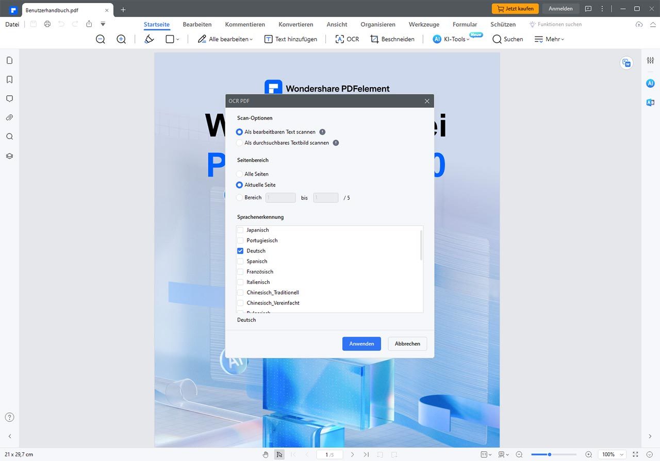Select the highlighter tool icon

[149, 39]
